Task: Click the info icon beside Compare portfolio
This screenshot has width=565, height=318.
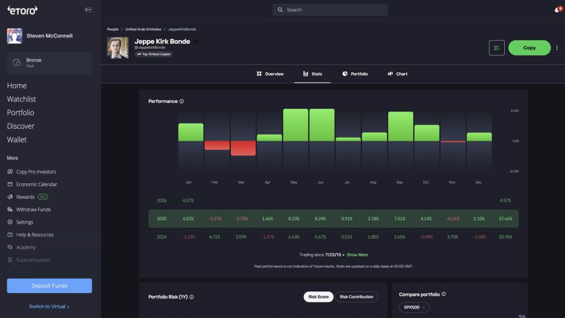Action: tap(444, 295)
